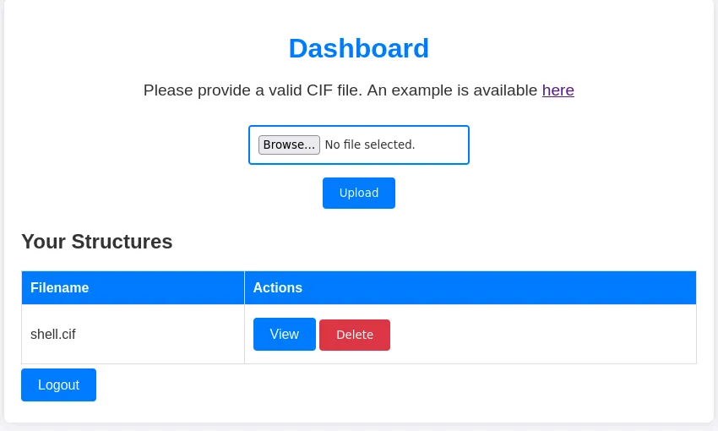Screen dimensions: 718x431
Task: Click the Actions column header label
Action: tap(277, 287)
